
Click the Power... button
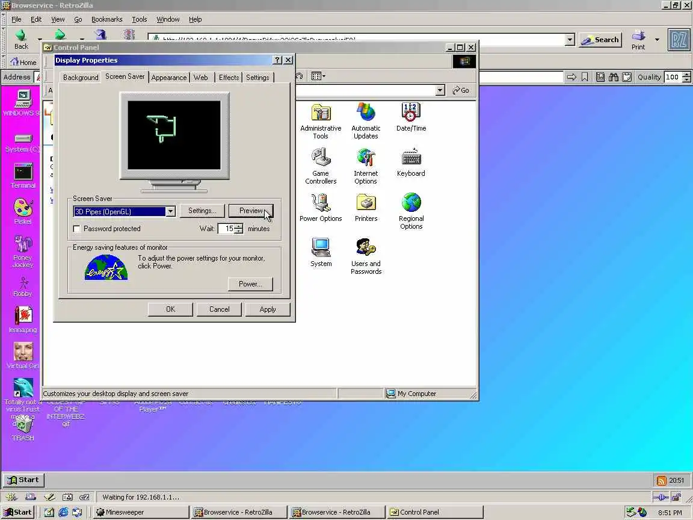point(250,284)
